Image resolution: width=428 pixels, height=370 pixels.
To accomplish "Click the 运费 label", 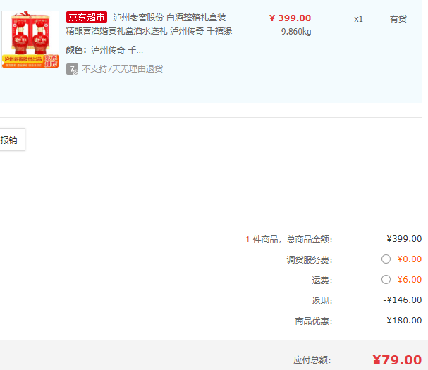I will click(322, 280).
